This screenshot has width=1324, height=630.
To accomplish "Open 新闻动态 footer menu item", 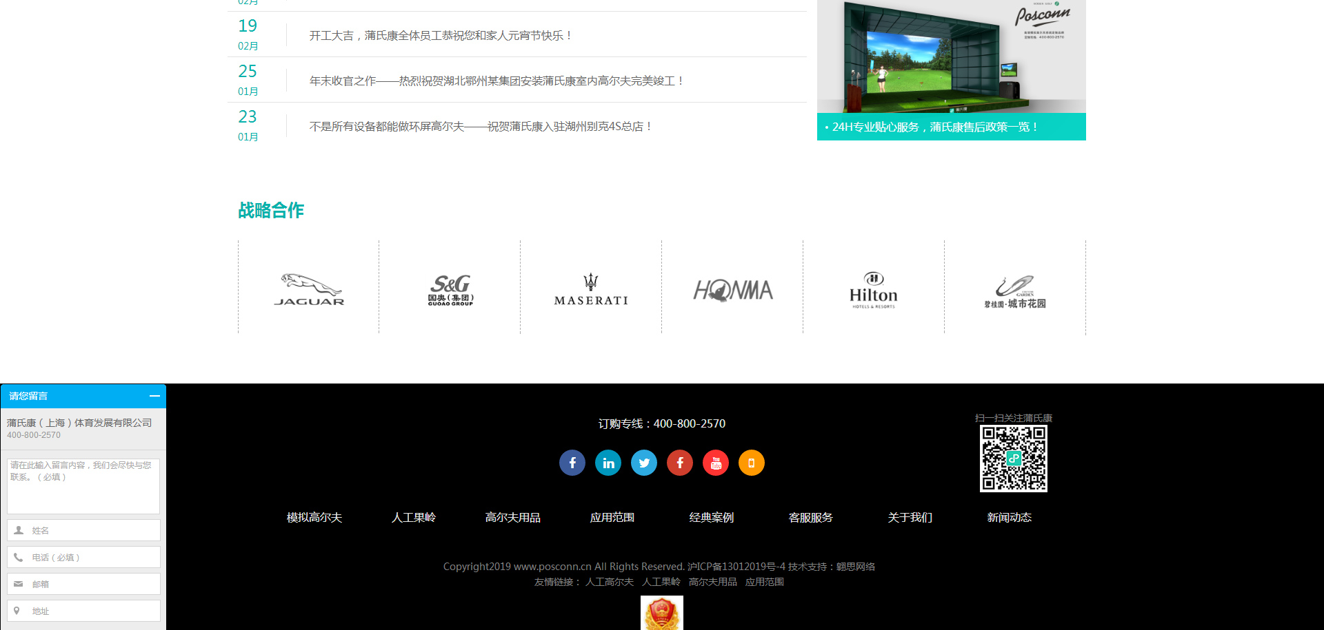I will coord(1009,518).
